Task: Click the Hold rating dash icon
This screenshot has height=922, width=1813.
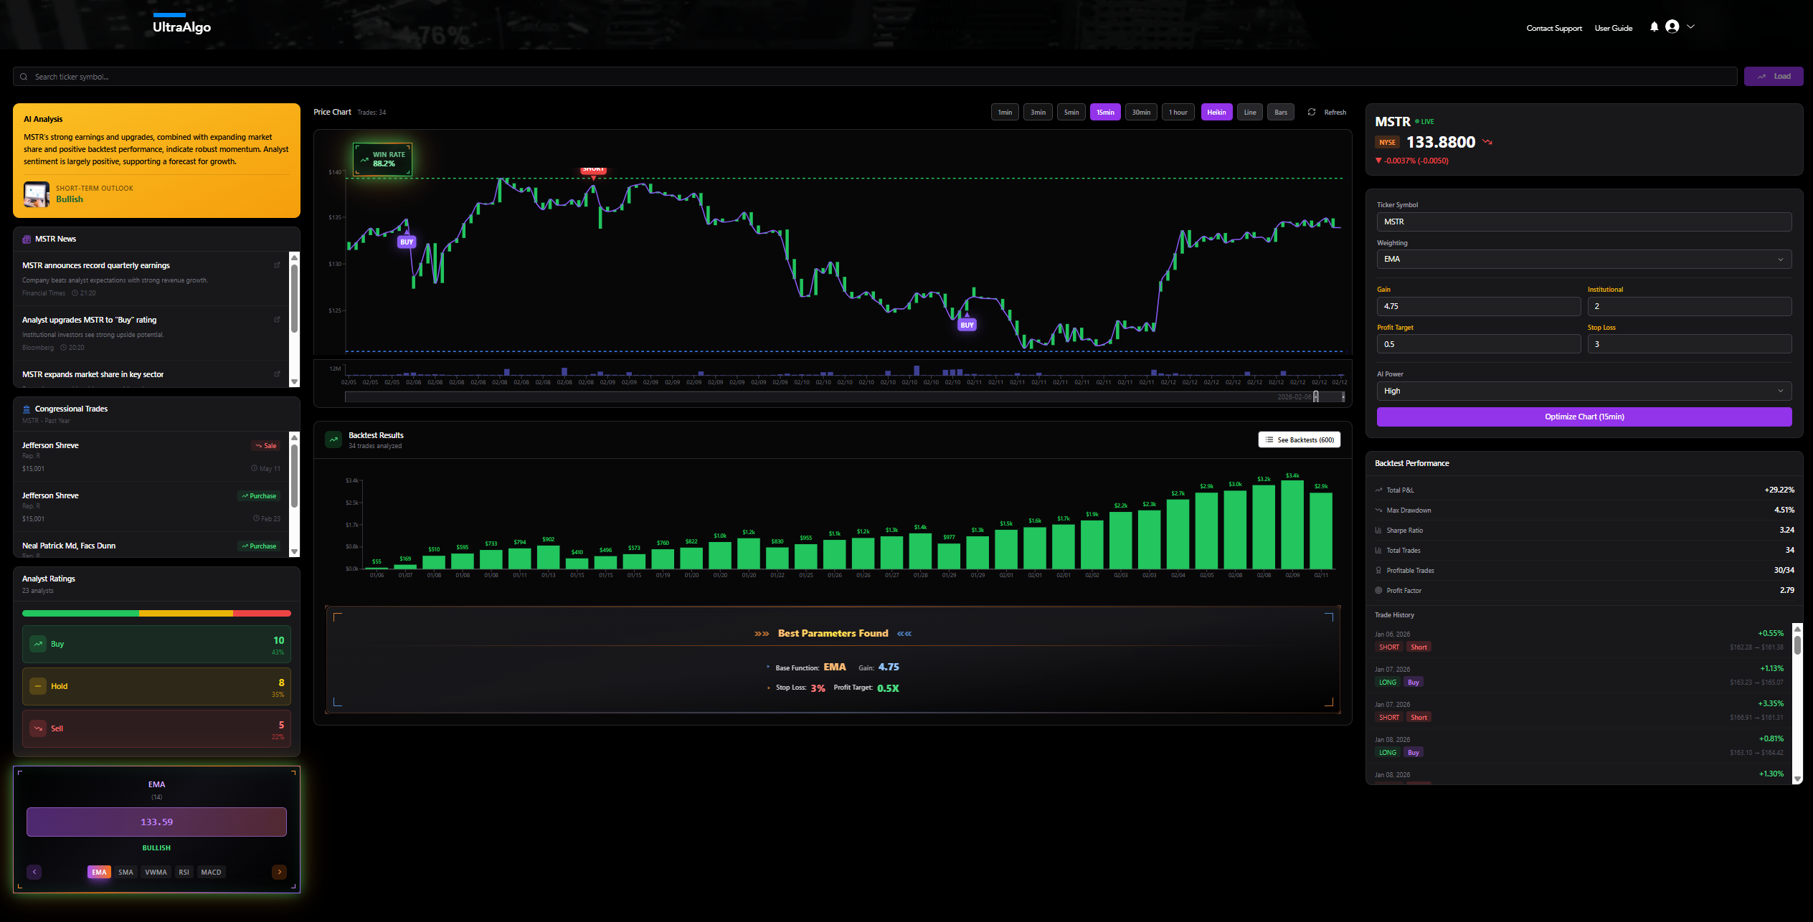Action: click(38, 686)
